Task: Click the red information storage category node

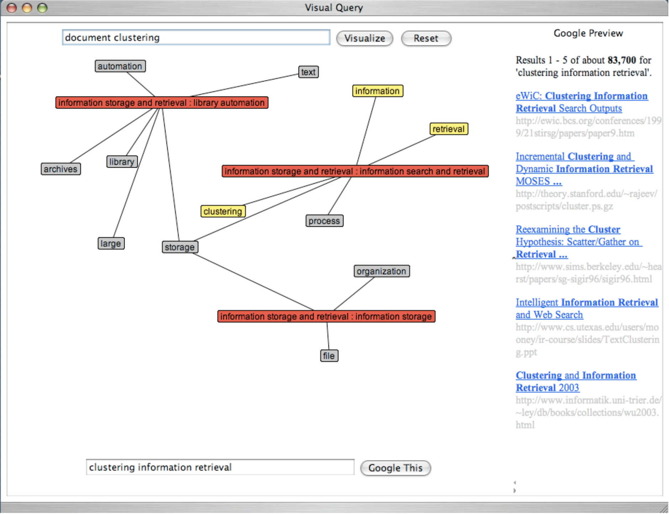Action: coord(326,316)
